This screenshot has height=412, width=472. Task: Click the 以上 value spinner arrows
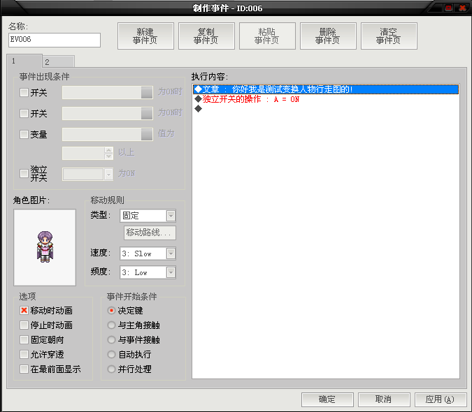click(x=108, y=153)
